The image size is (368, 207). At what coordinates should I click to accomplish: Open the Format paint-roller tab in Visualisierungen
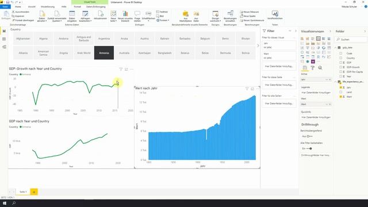(312, 68)
